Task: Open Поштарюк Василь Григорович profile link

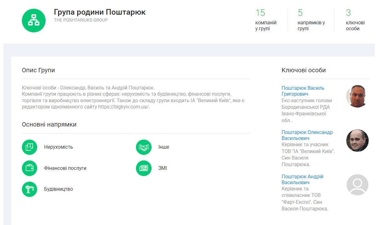Action: point(303,91)
